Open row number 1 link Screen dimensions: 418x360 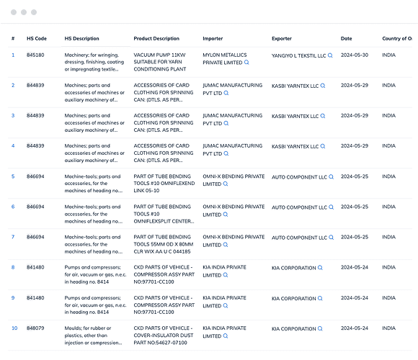click(x=13, y=55)
